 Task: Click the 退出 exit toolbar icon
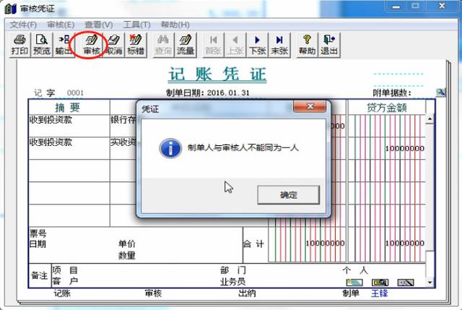click(x=329, y=45)
